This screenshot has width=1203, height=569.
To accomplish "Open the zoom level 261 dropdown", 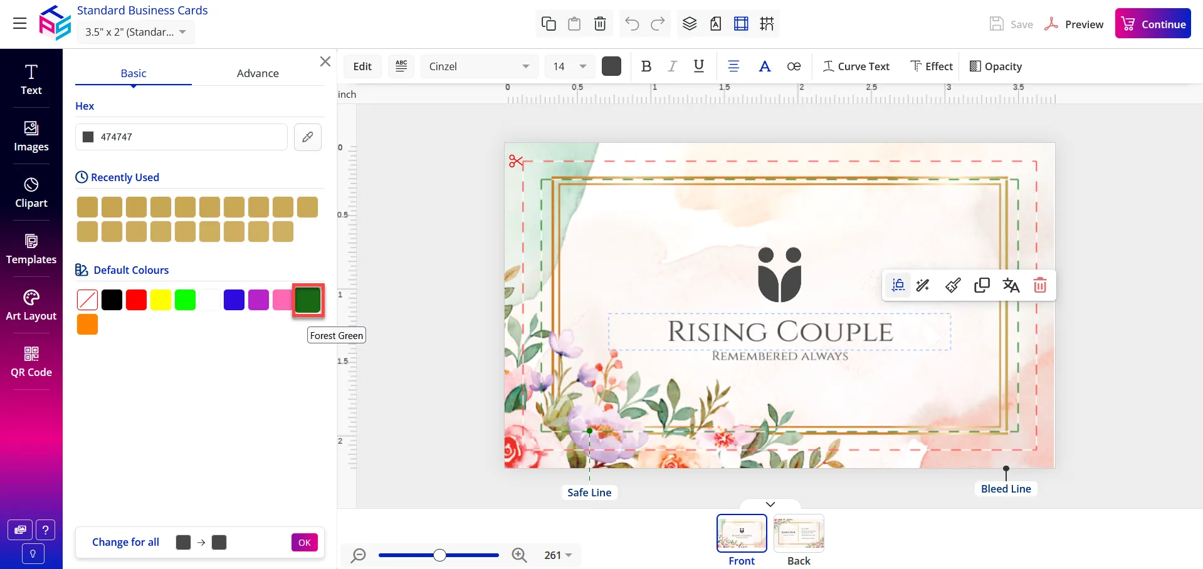I will [x=558, y=555].
